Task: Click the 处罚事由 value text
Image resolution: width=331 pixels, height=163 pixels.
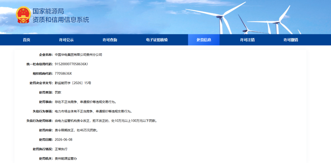Action: (x=86, y=102)
